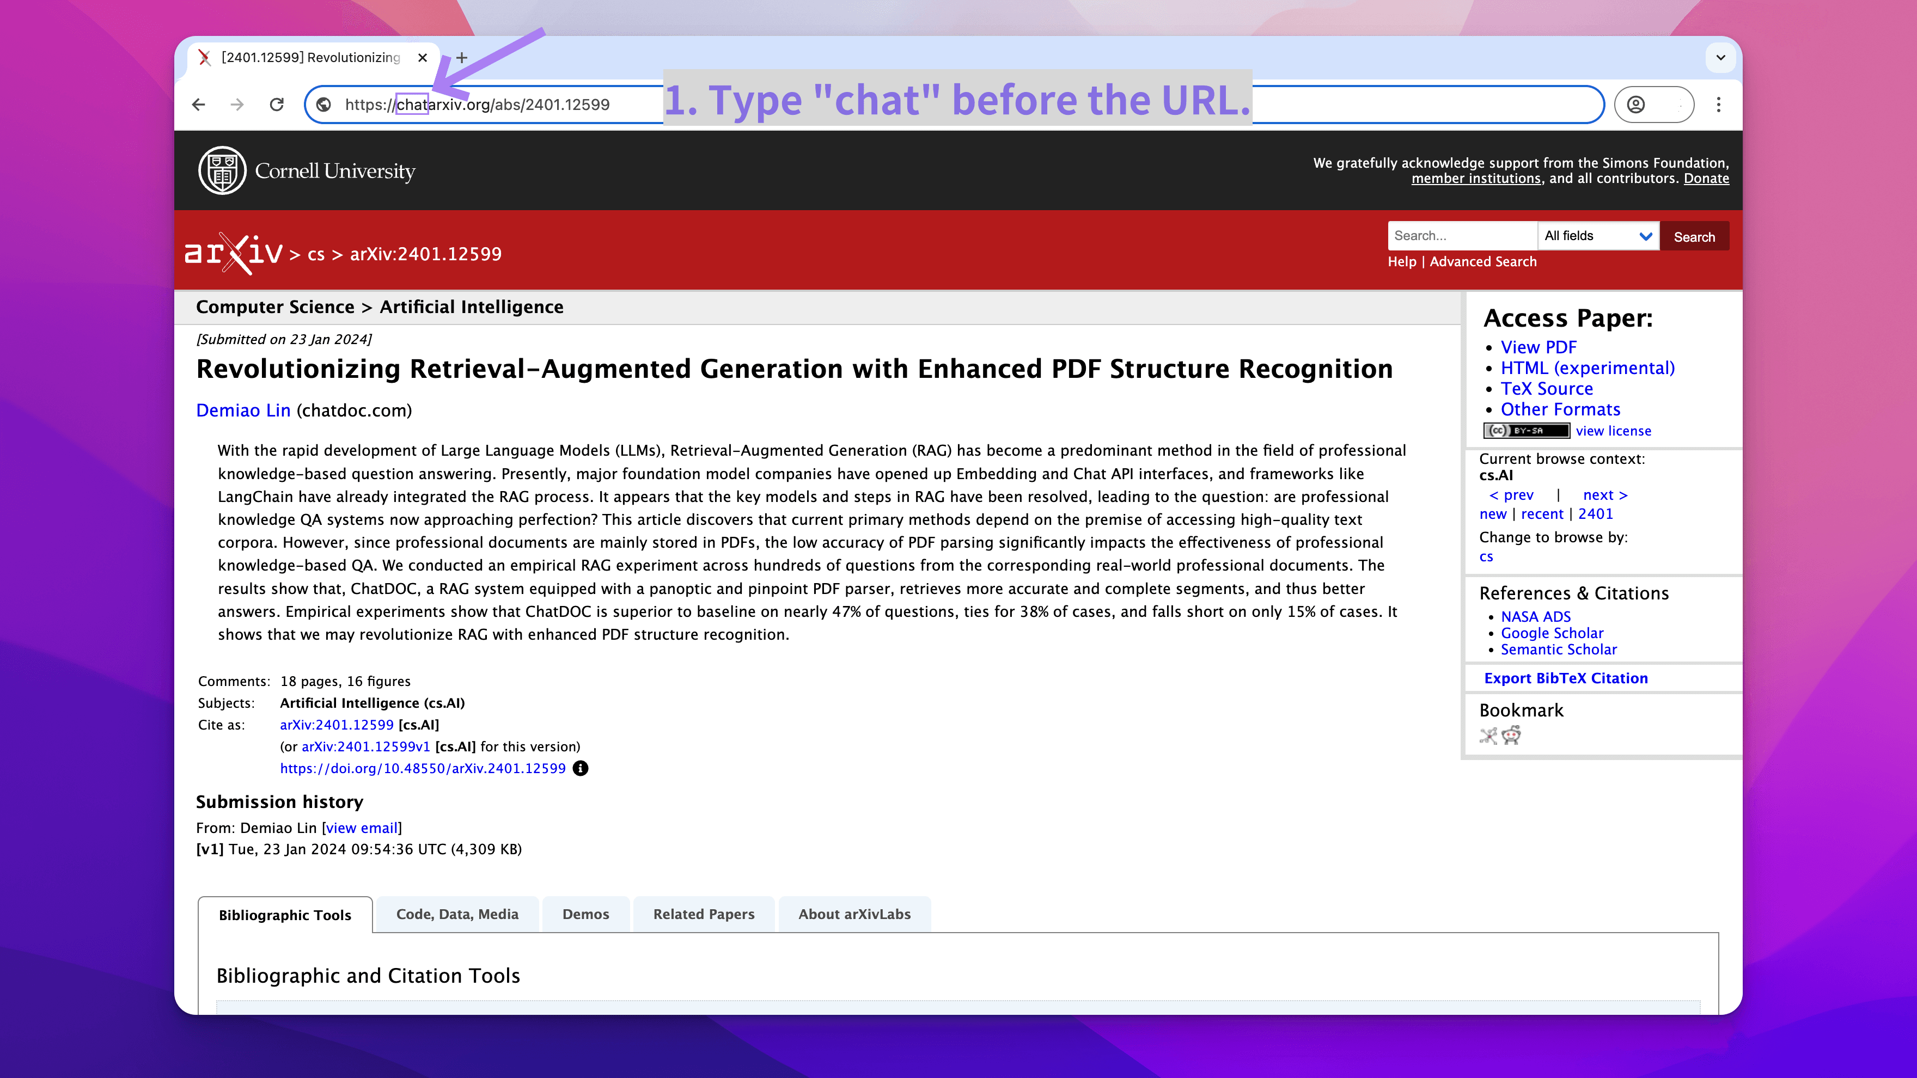
Task: Click the profile avatar icon
Action: point(1635,105)
